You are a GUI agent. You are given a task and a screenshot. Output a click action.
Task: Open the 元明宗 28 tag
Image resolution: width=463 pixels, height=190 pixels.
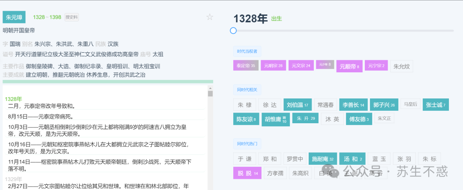[x=274, y=65]
